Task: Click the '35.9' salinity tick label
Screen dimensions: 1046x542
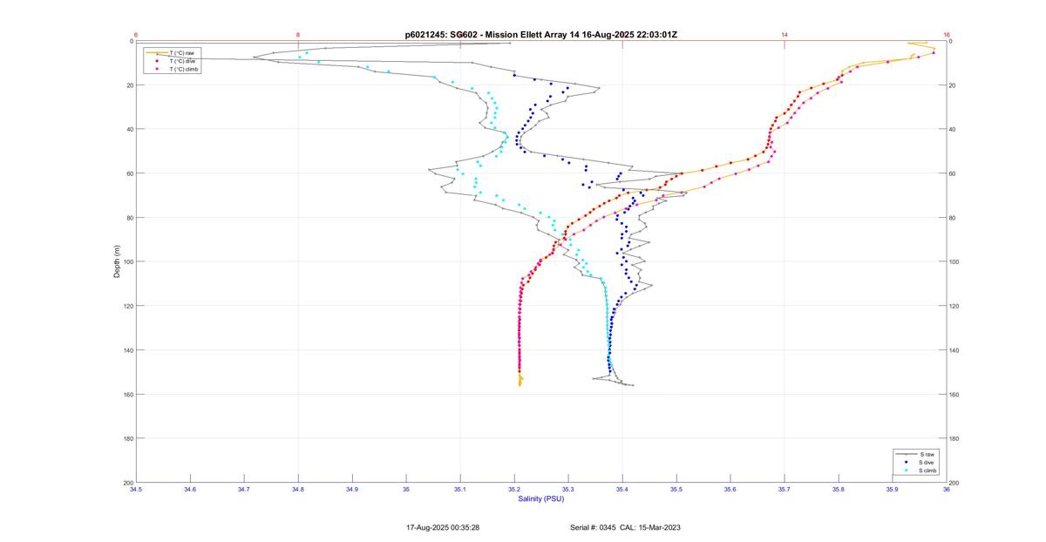Action: click(893, 490)
